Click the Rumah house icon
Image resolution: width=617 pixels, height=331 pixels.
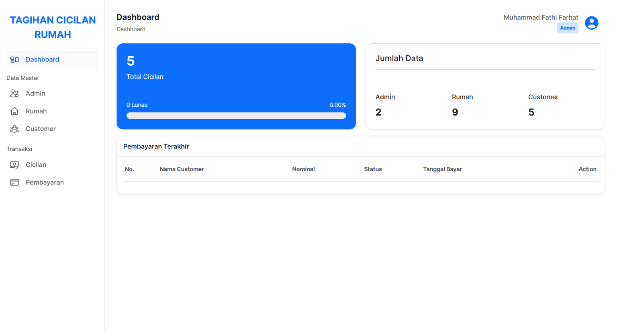[14, 111]
